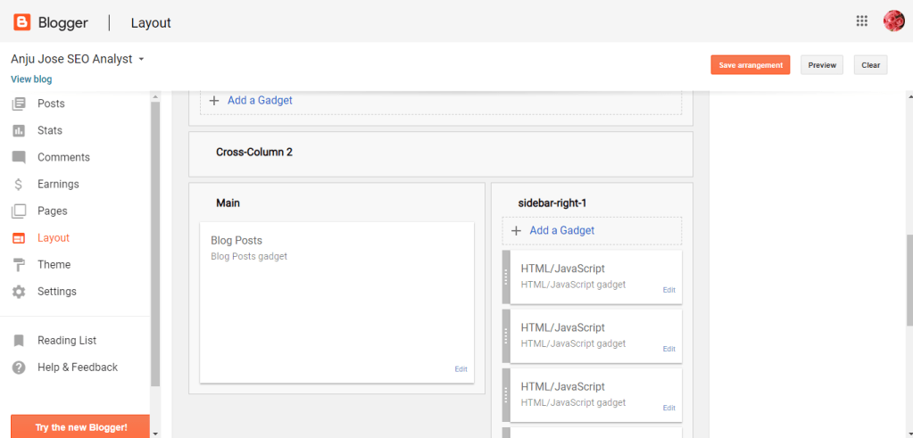Click plus icon in sidebar-right-1 Add a Gadget
The width and height of the screenshot is (913, 438).
(x=516, y=230)
